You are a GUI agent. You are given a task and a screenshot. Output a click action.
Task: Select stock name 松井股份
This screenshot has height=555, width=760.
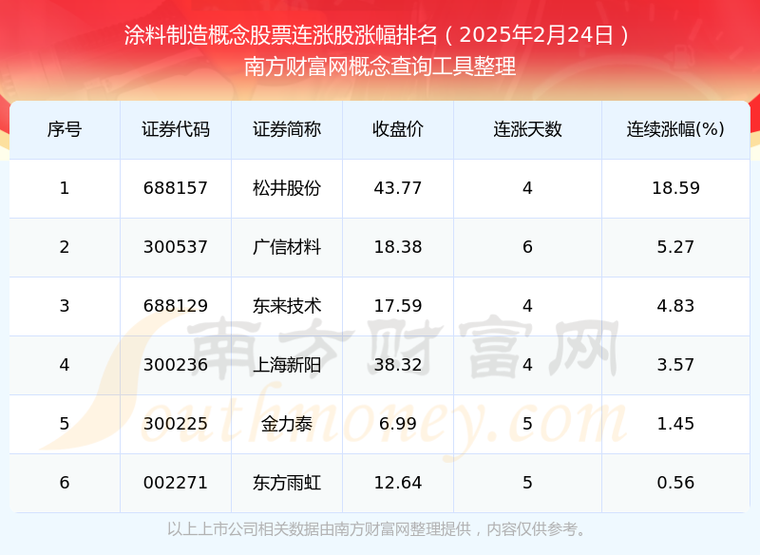pos(287,188)
